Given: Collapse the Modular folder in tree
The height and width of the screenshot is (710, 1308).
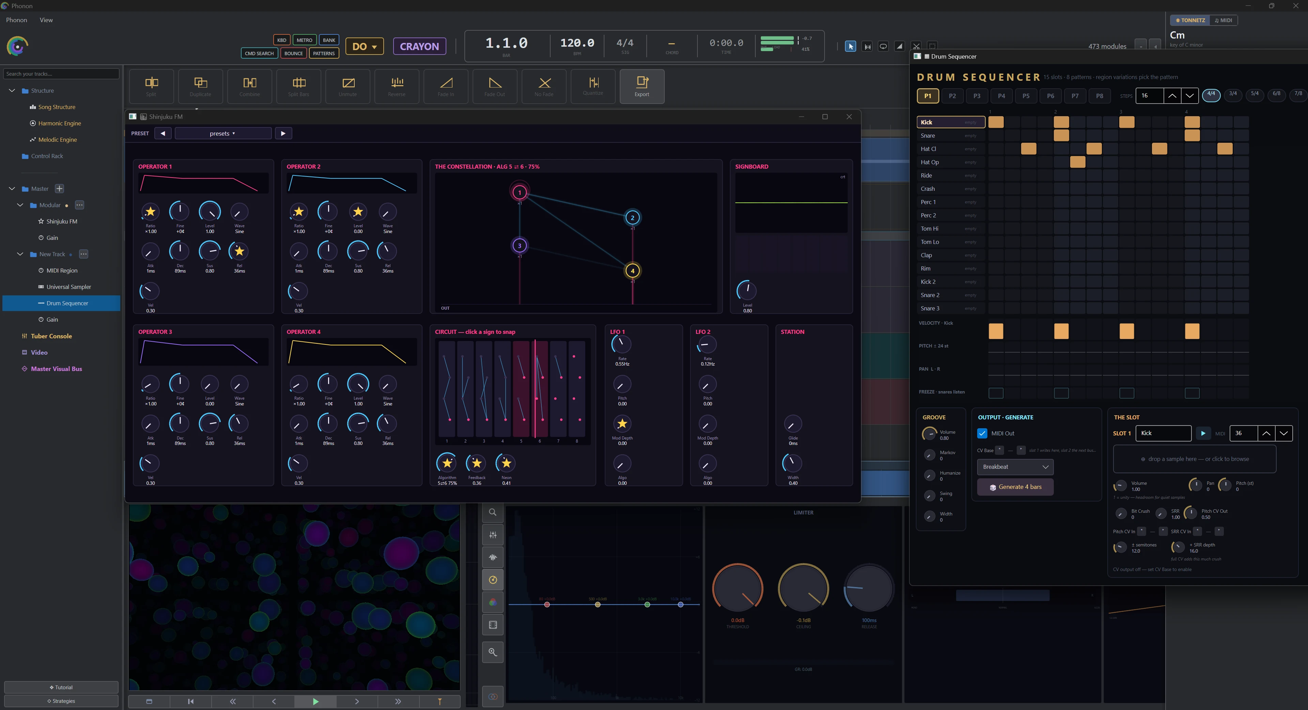Looking at the screenshot, I should (20, 205).
